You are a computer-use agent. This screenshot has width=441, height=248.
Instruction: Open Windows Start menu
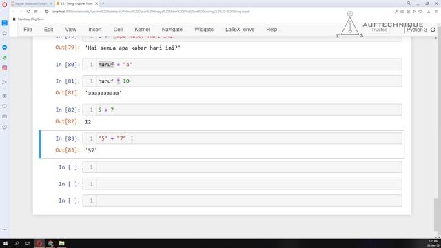pyautogui.click(x=6, y=243)
